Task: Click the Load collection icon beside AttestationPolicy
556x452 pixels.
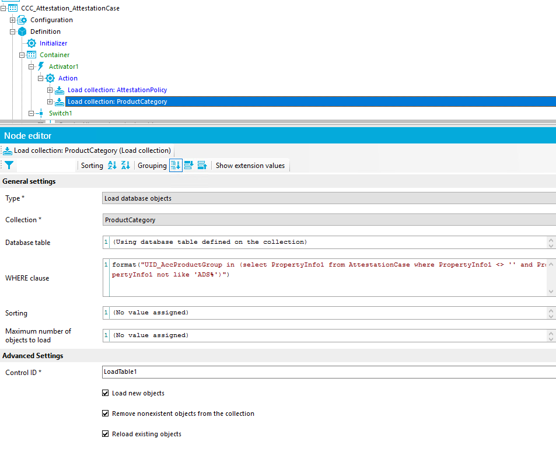Action: [59, 90]
